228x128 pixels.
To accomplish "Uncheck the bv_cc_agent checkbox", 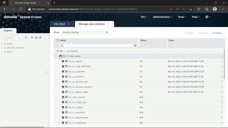I will click(x=63, y=61).
